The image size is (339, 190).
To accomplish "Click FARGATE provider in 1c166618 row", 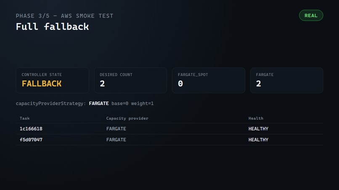I will tap(116, 129).
